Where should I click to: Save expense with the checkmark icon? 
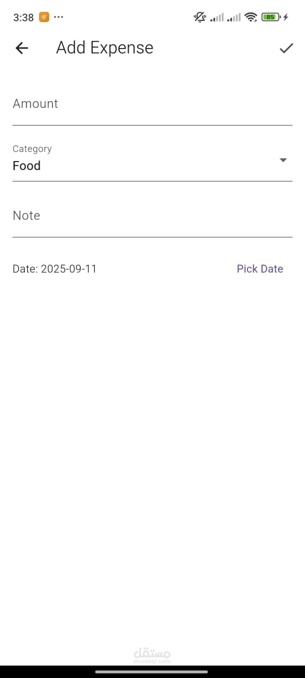pos(286,49)
